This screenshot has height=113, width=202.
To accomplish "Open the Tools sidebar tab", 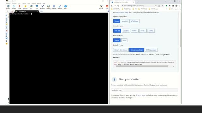I will point(7,29).
